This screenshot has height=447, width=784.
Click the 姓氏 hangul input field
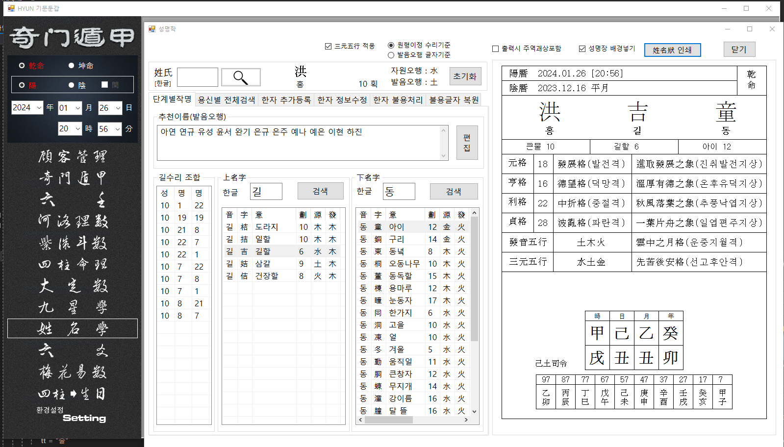198,77
